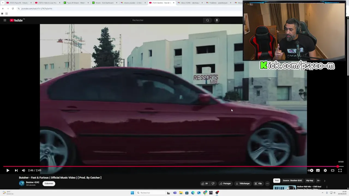The image size is (349, 196).
Task: Open the Windows Start menu
Action: point(132,193)
